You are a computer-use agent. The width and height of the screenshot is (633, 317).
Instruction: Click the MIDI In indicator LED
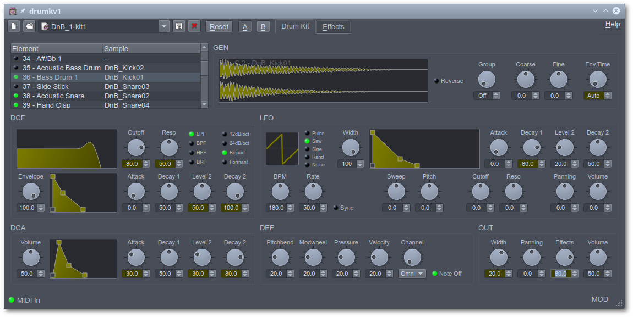tap(12, 301)
